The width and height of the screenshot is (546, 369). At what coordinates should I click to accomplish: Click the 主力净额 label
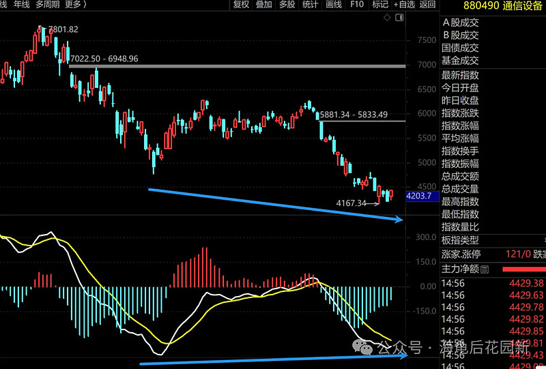[460, 269]
